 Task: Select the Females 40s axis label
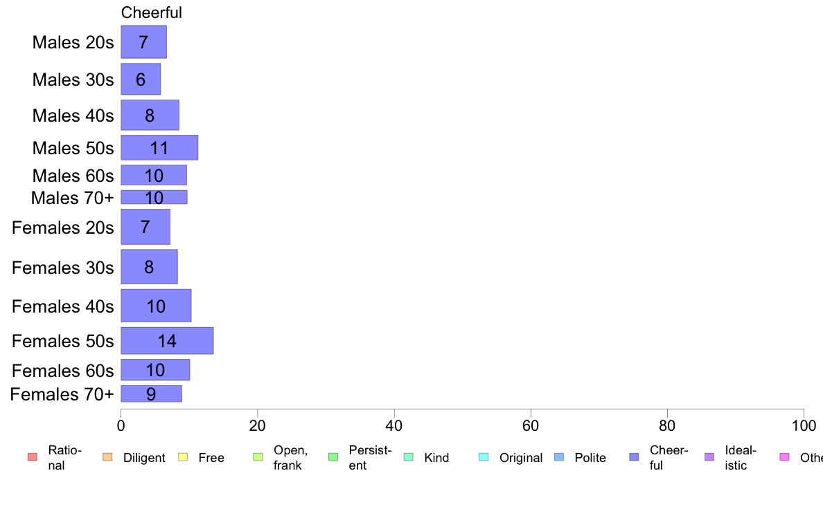pyautogui.click(x=62, y=306)
